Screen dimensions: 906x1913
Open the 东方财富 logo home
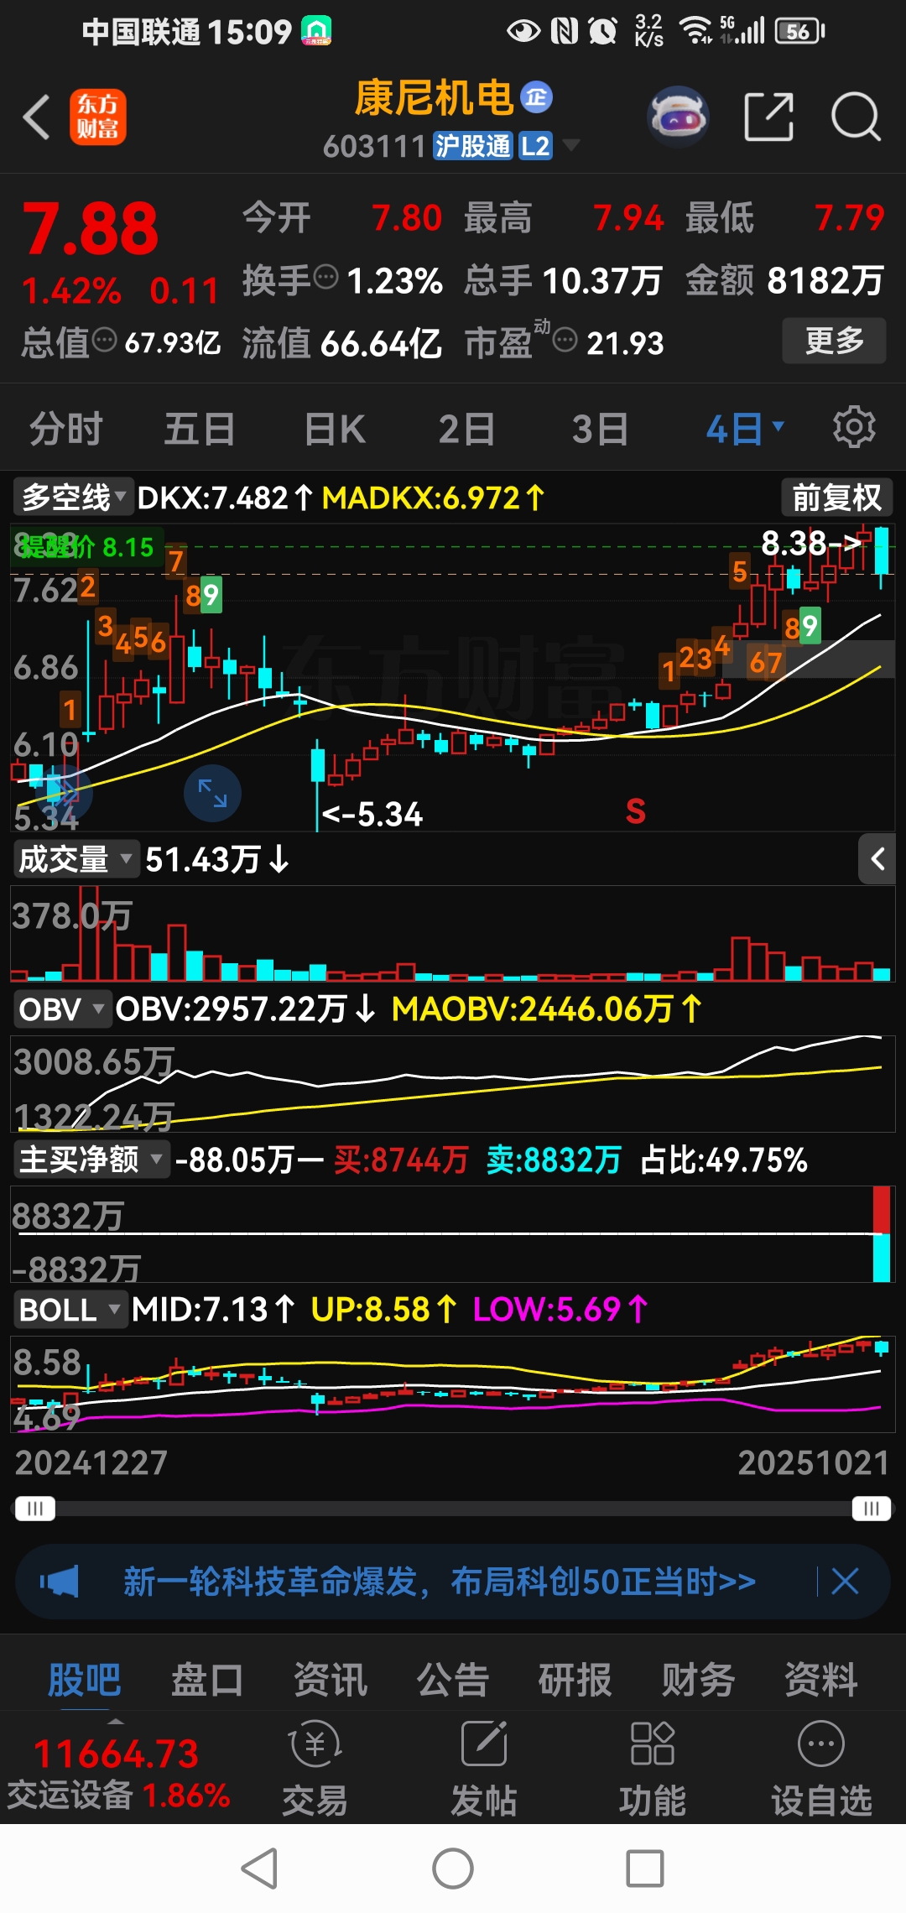coord(97,117)
